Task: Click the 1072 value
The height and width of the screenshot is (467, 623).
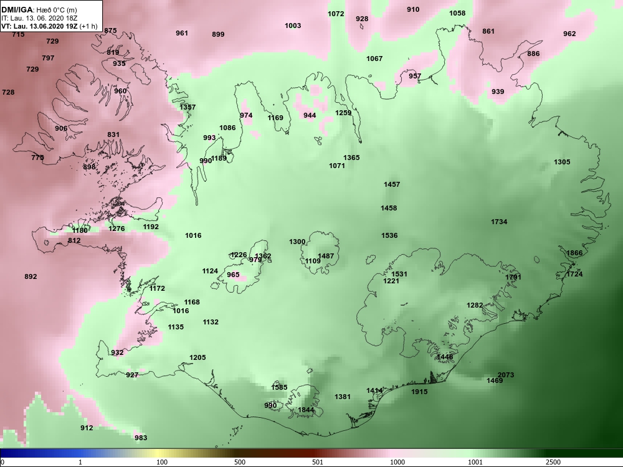Action: (x=336, y=14)
